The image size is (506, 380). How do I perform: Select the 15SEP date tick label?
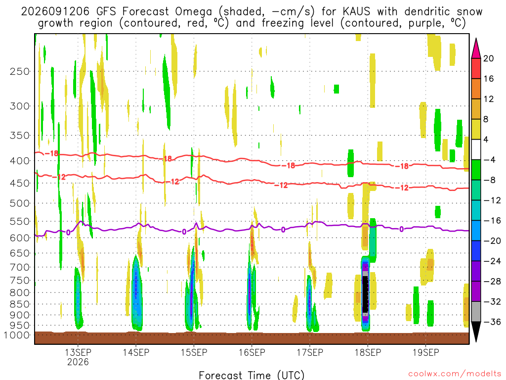[194, 352]
